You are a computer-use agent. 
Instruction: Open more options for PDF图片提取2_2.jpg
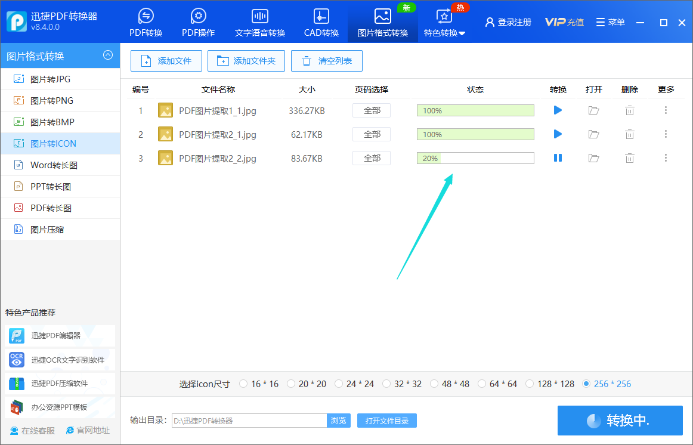point(666,157)
